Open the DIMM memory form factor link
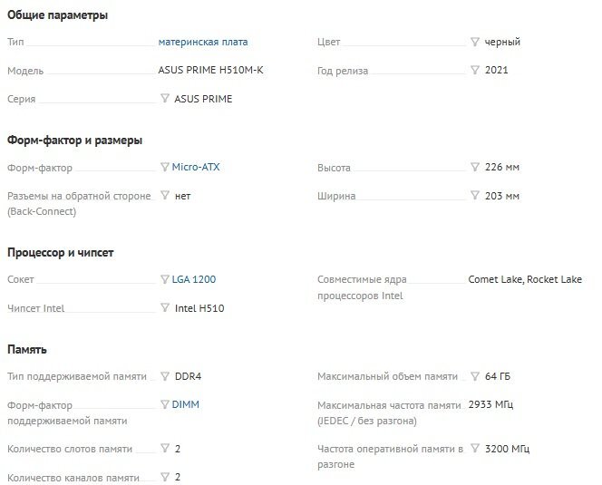Image resolution: width=602 pixels, height=485 pixels. [186, 404]
